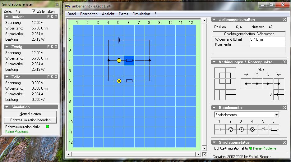Viewport: 291px width, 162px height.
Task: Select the battery component in Bauelemente
Action: (219, 129)
